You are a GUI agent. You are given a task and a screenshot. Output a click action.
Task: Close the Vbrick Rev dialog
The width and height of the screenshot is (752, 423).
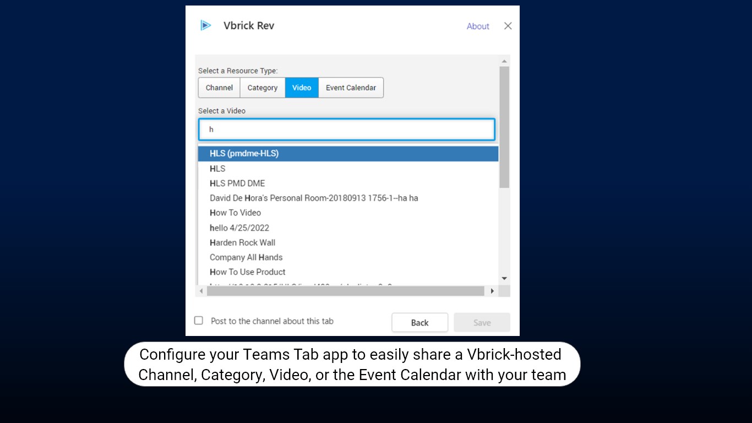(508, 26)
